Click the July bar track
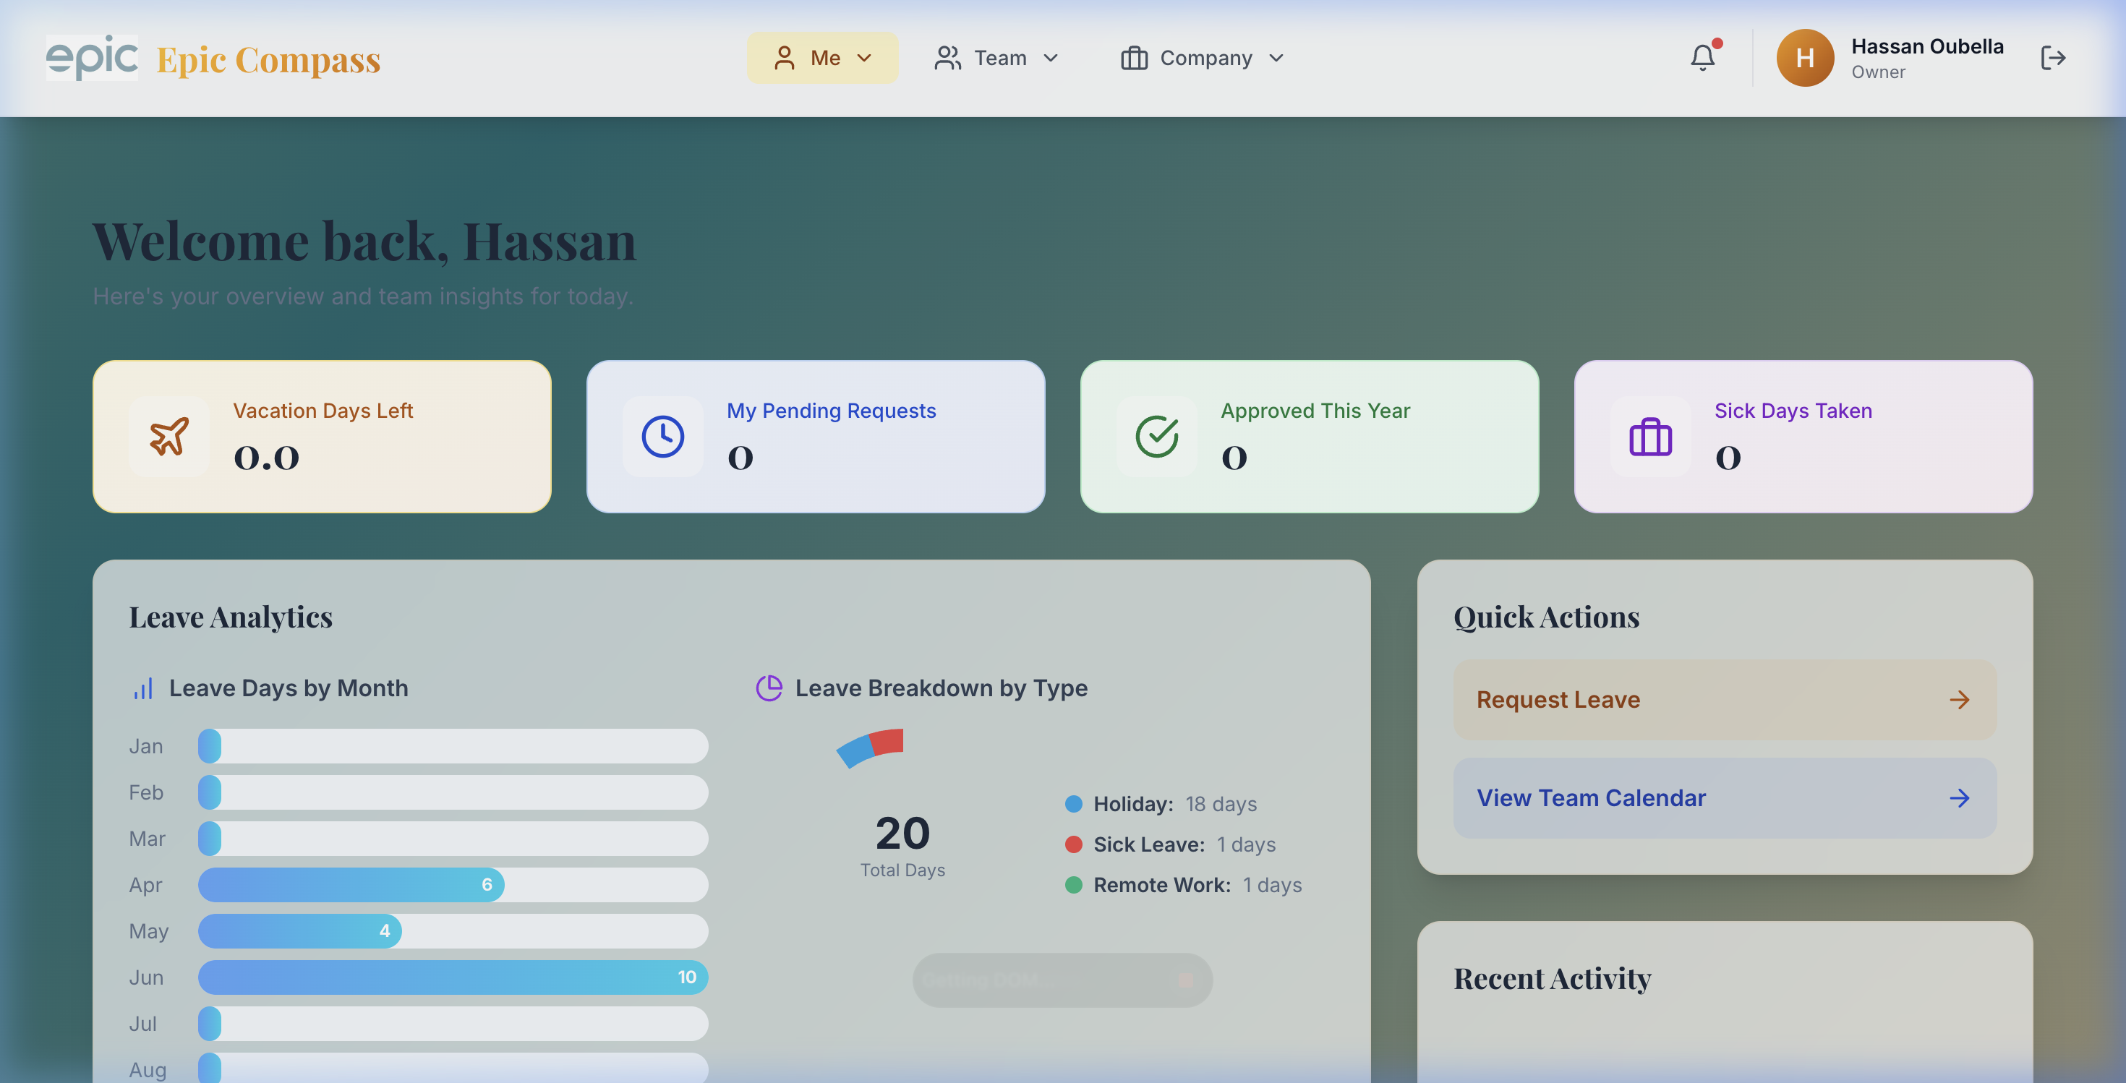 click(x=453, y=1024)
